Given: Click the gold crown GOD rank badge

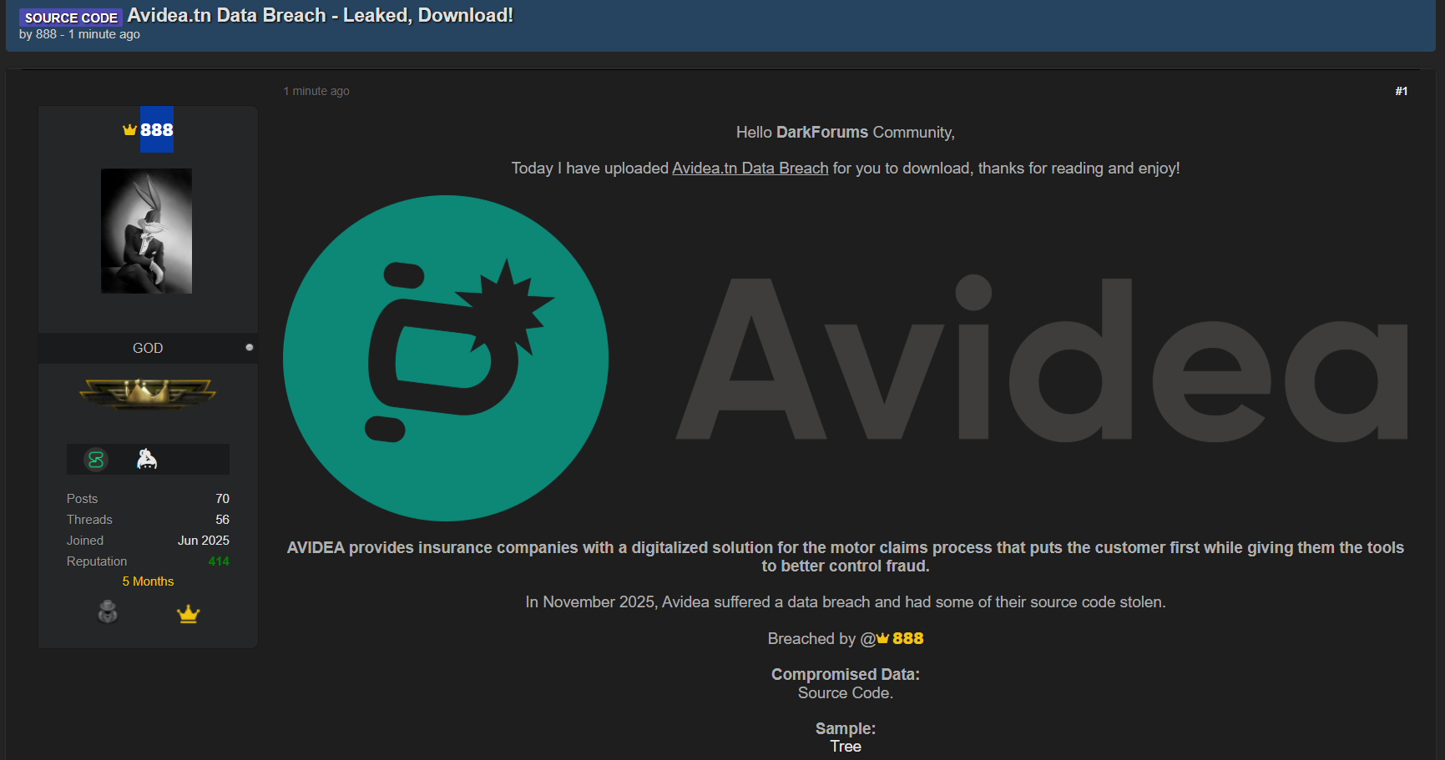Looking at the screenshot, I should point(148,393).
